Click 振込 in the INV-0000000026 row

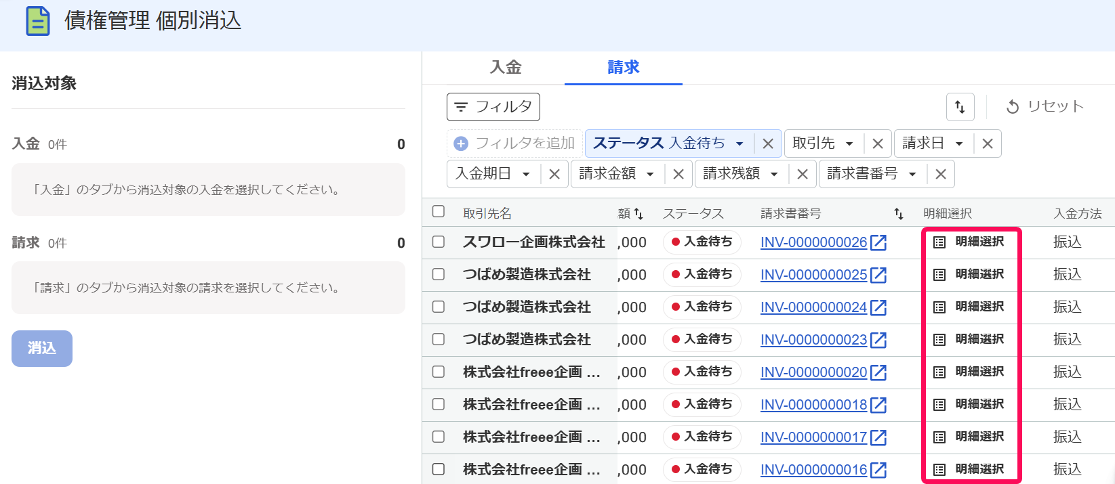[x=1068, y=242]
